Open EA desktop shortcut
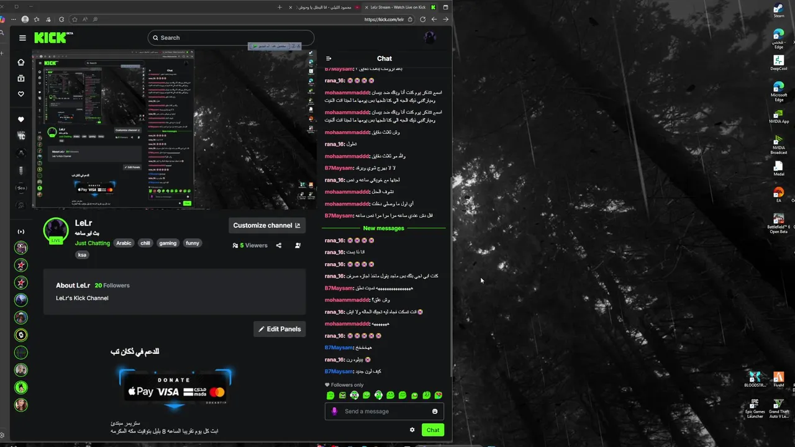Image resolution: width=795 pixels, height=447 pixels. pos(779,195)
